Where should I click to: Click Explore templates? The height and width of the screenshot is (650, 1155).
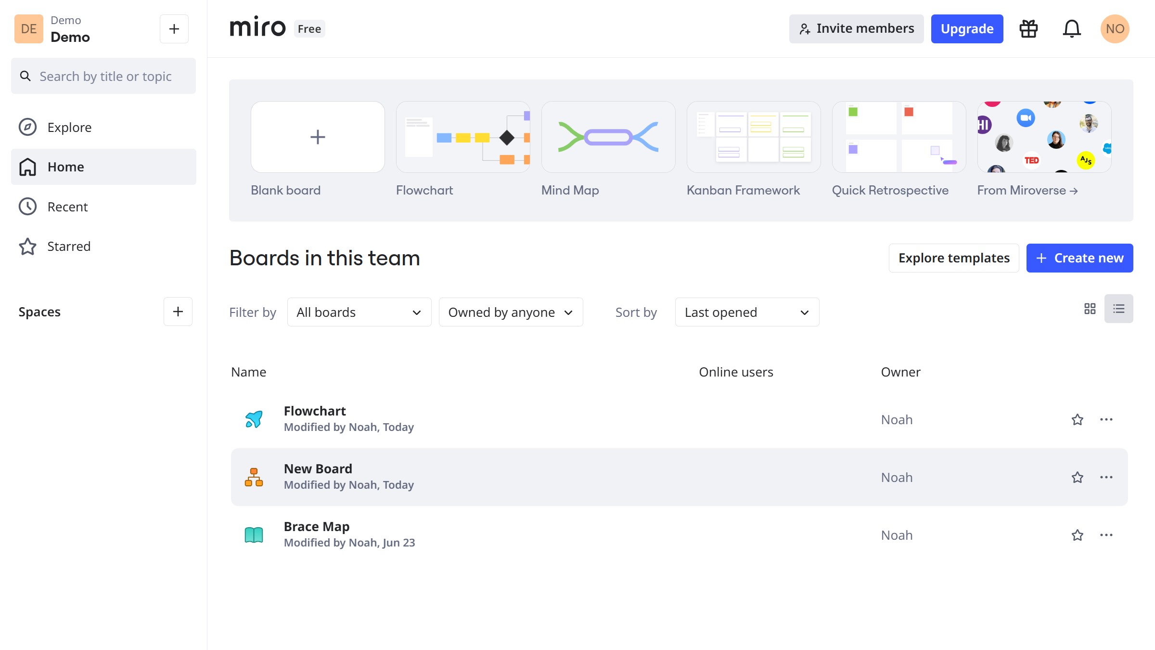click(x=953, y=258)
